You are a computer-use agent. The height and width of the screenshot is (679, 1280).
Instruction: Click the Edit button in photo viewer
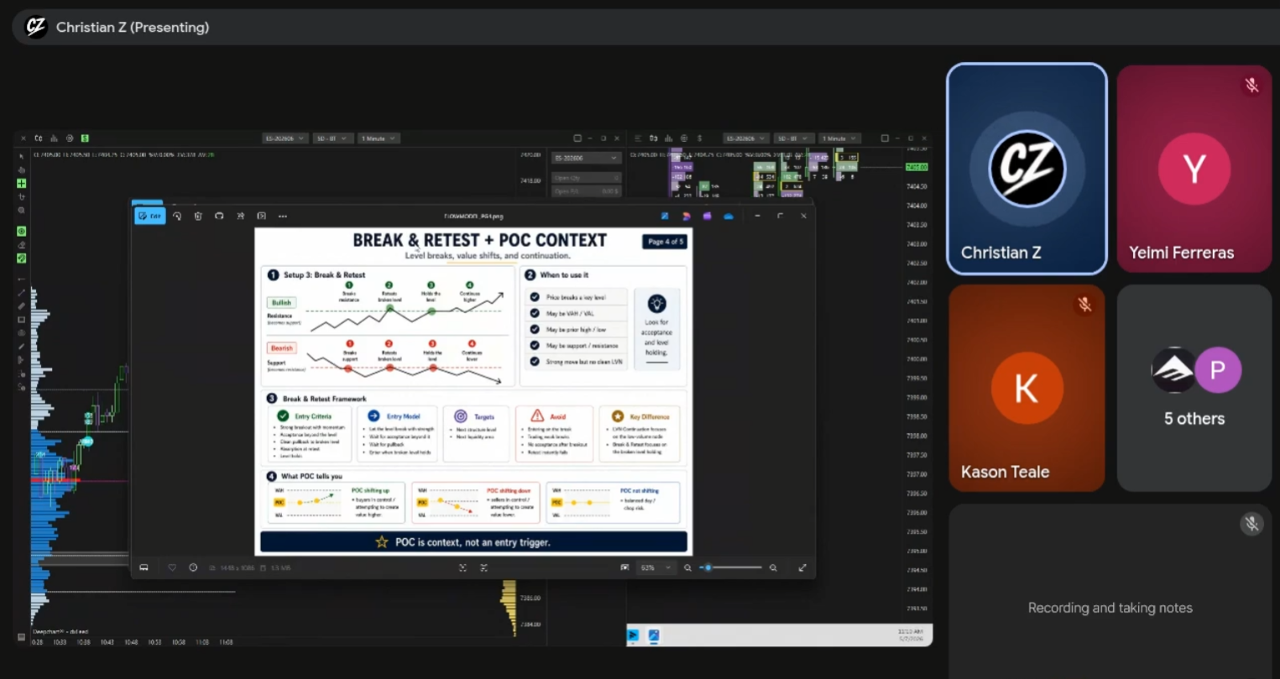coord(150,216)
